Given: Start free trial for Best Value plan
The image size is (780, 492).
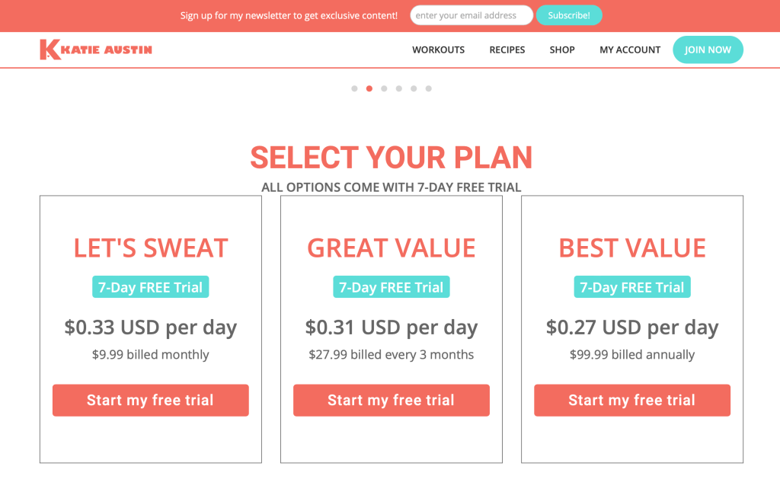Looking at the screenshot, I should (631, 400).
